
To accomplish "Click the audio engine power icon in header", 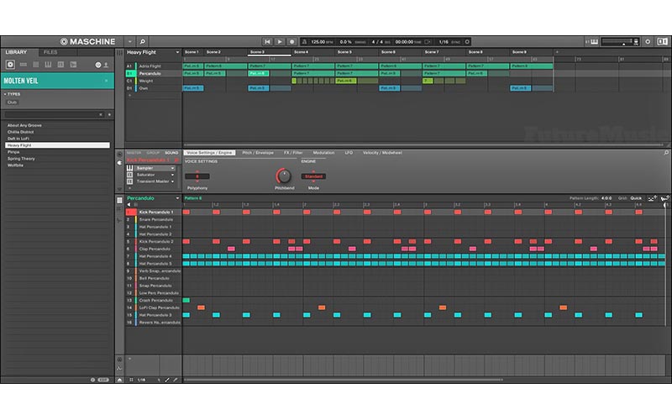I will click(x=648, y=41).
